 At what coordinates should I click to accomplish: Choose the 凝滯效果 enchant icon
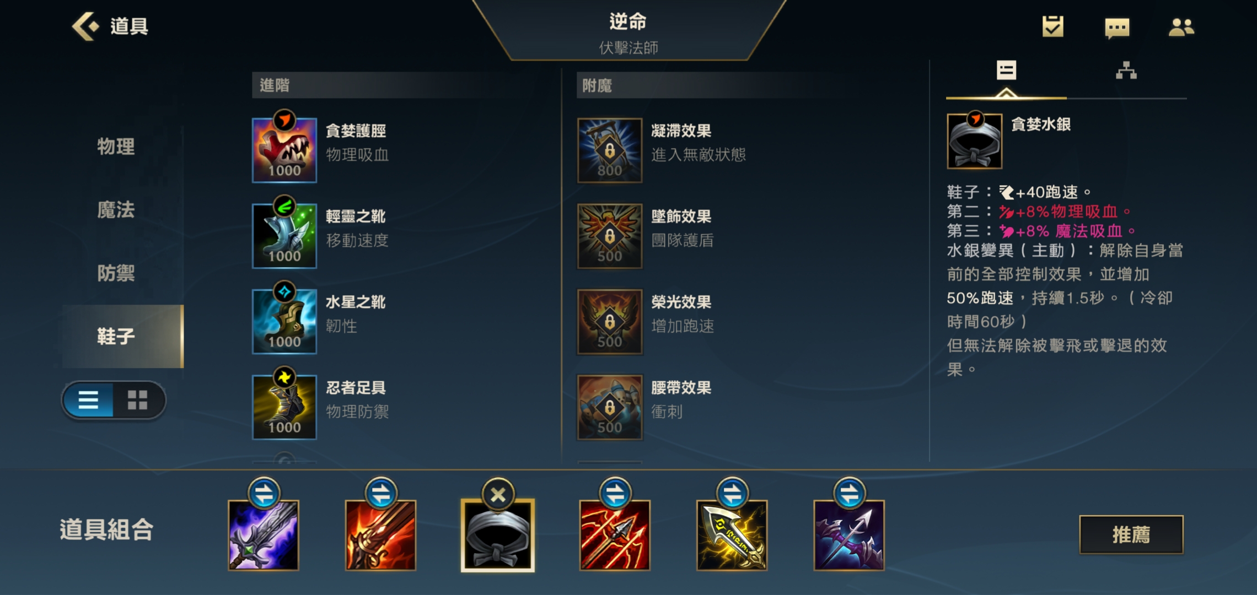(610, 150)
